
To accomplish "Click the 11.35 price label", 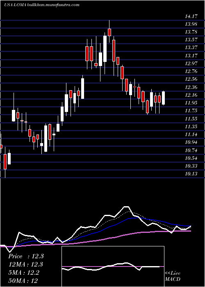I will pos(191,127).
